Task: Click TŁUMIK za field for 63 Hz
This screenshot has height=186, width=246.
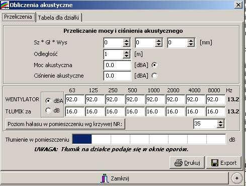Action: click(x=75, y=111)
